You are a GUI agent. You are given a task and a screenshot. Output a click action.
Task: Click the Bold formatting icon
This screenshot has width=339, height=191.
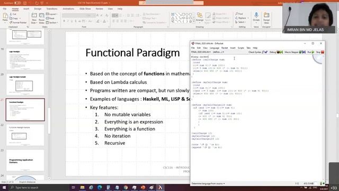(64, 21)
